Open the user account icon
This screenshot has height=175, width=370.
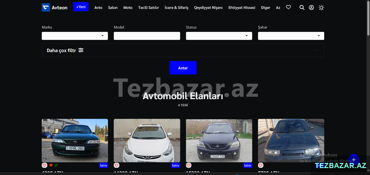pyautogui.click(x=312, y=7)
